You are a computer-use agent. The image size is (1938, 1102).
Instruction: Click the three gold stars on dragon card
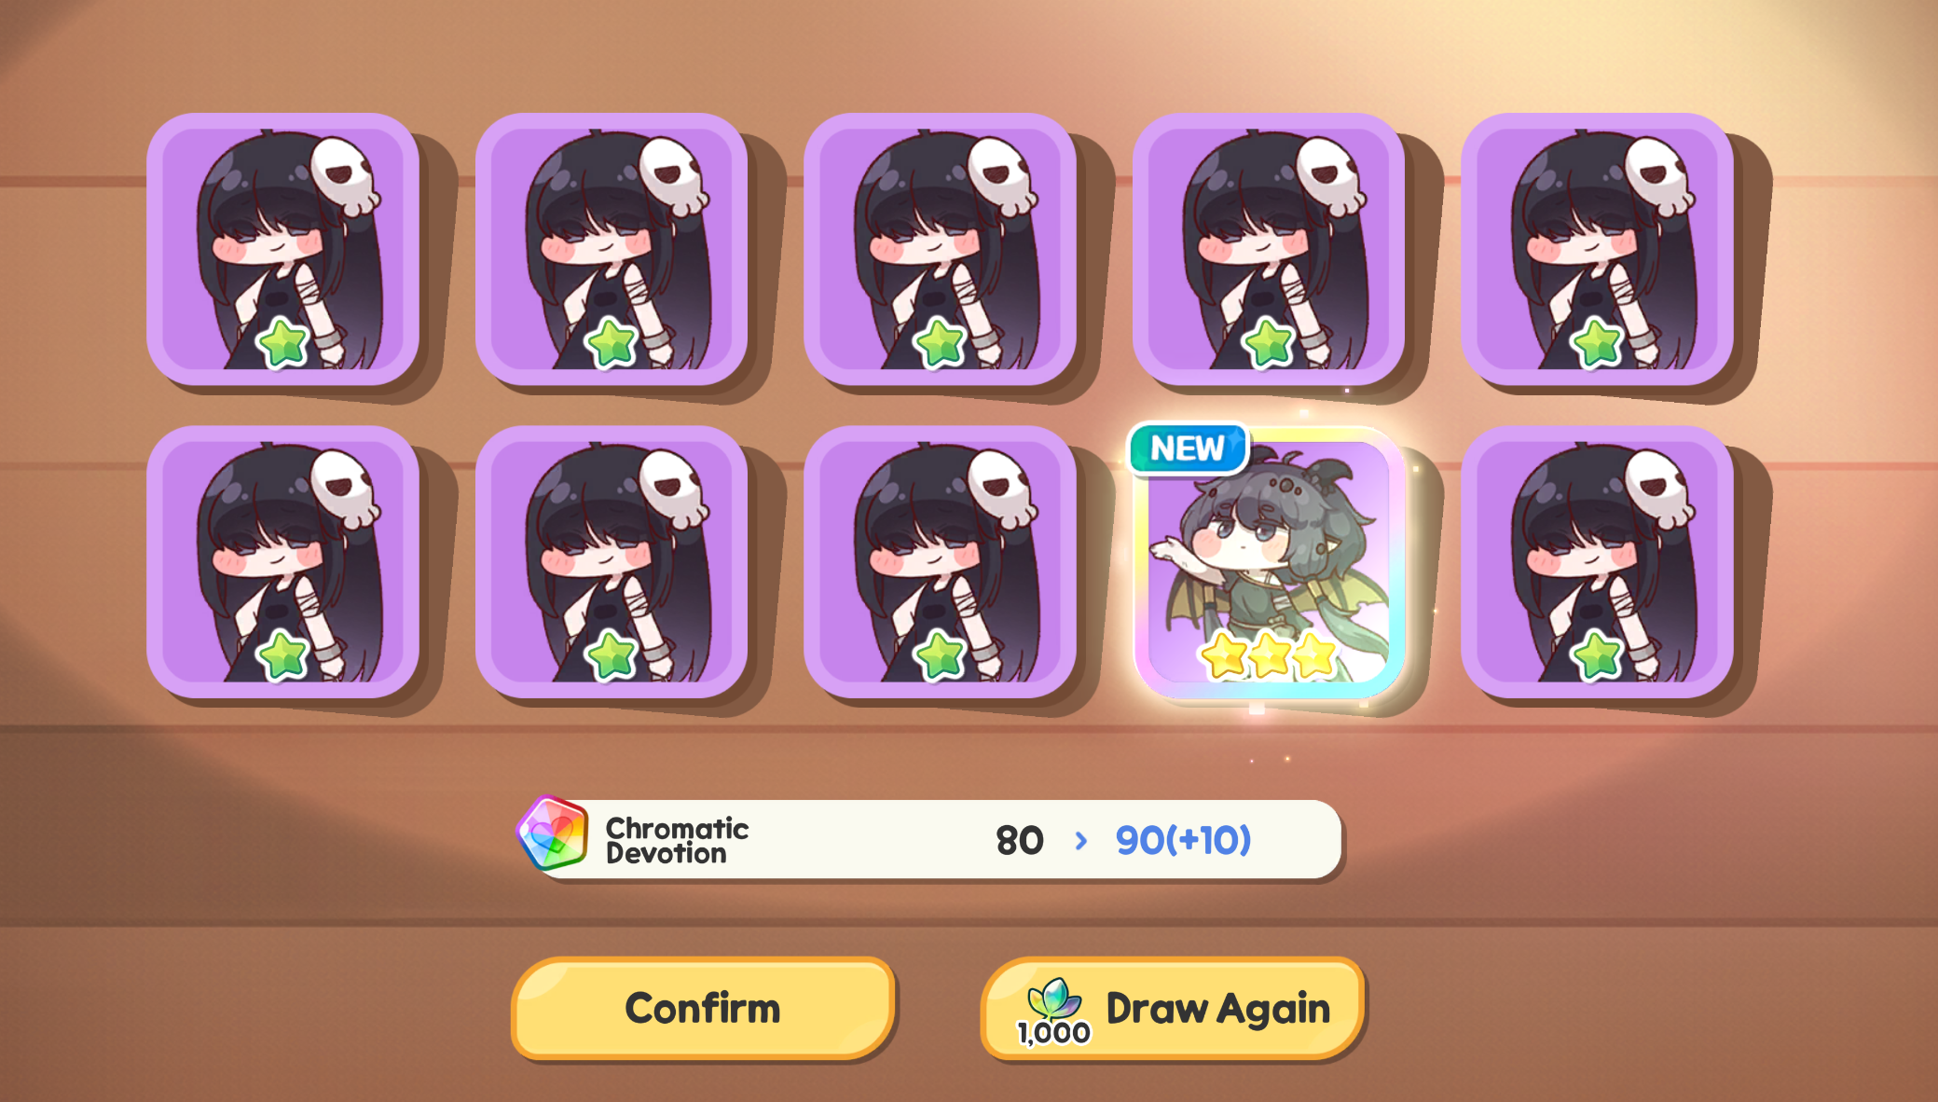pyautogui.click(x=1269, y=654)
